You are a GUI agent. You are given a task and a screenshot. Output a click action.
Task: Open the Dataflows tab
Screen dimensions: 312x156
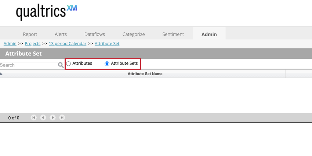click(x=95, y=34)
